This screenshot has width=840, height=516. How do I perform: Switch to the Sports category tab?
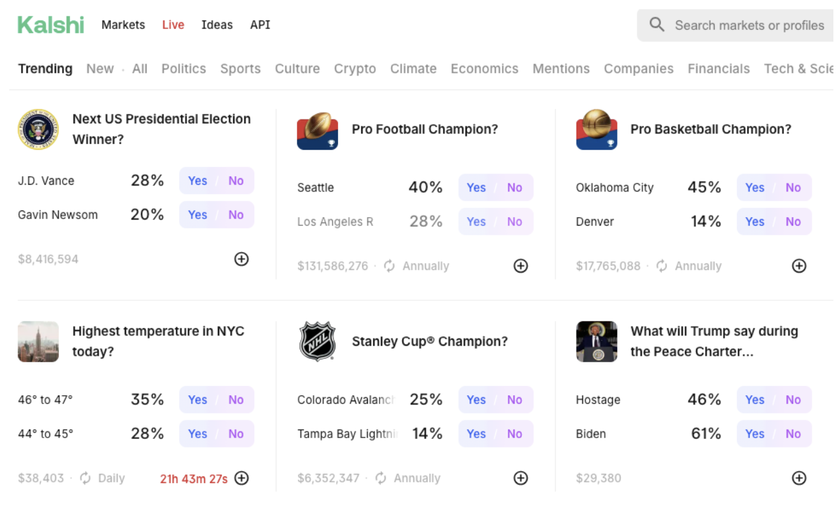pyautogui.click(x=240, y=69)
